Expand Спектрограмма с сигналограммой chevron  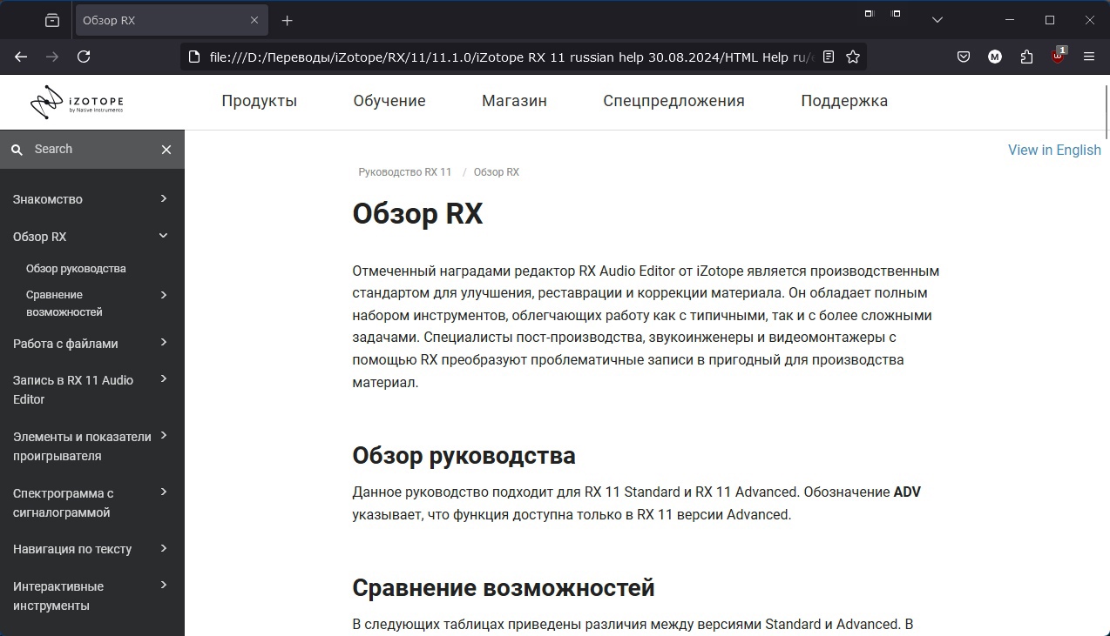click(164, 492)
